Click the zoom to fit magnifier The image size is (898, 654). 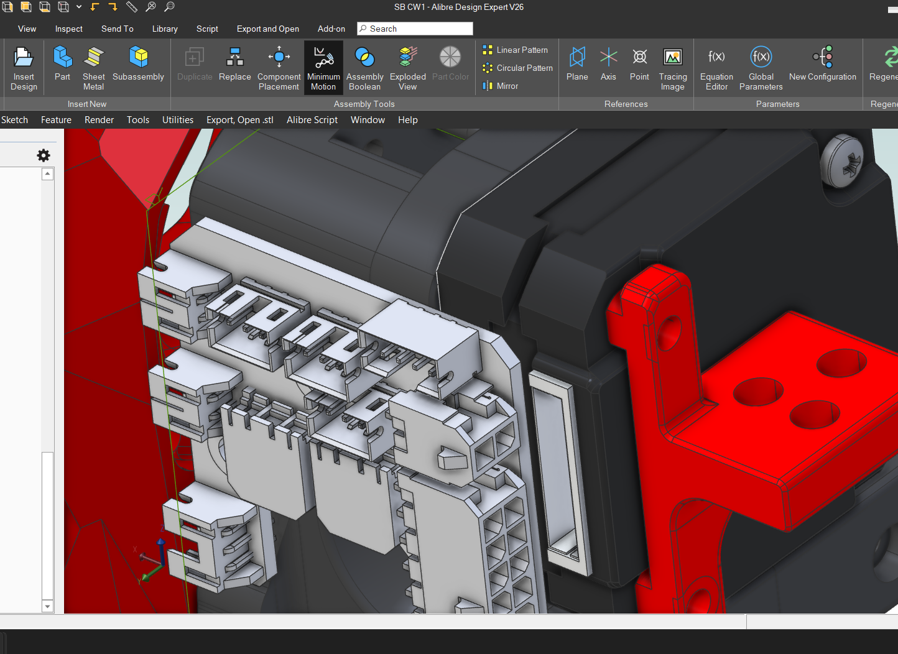150,7
